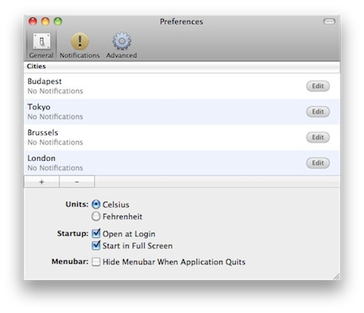Select the London row in cities list
The width and height of the screenshot is (364, 313).
(182, 163)
